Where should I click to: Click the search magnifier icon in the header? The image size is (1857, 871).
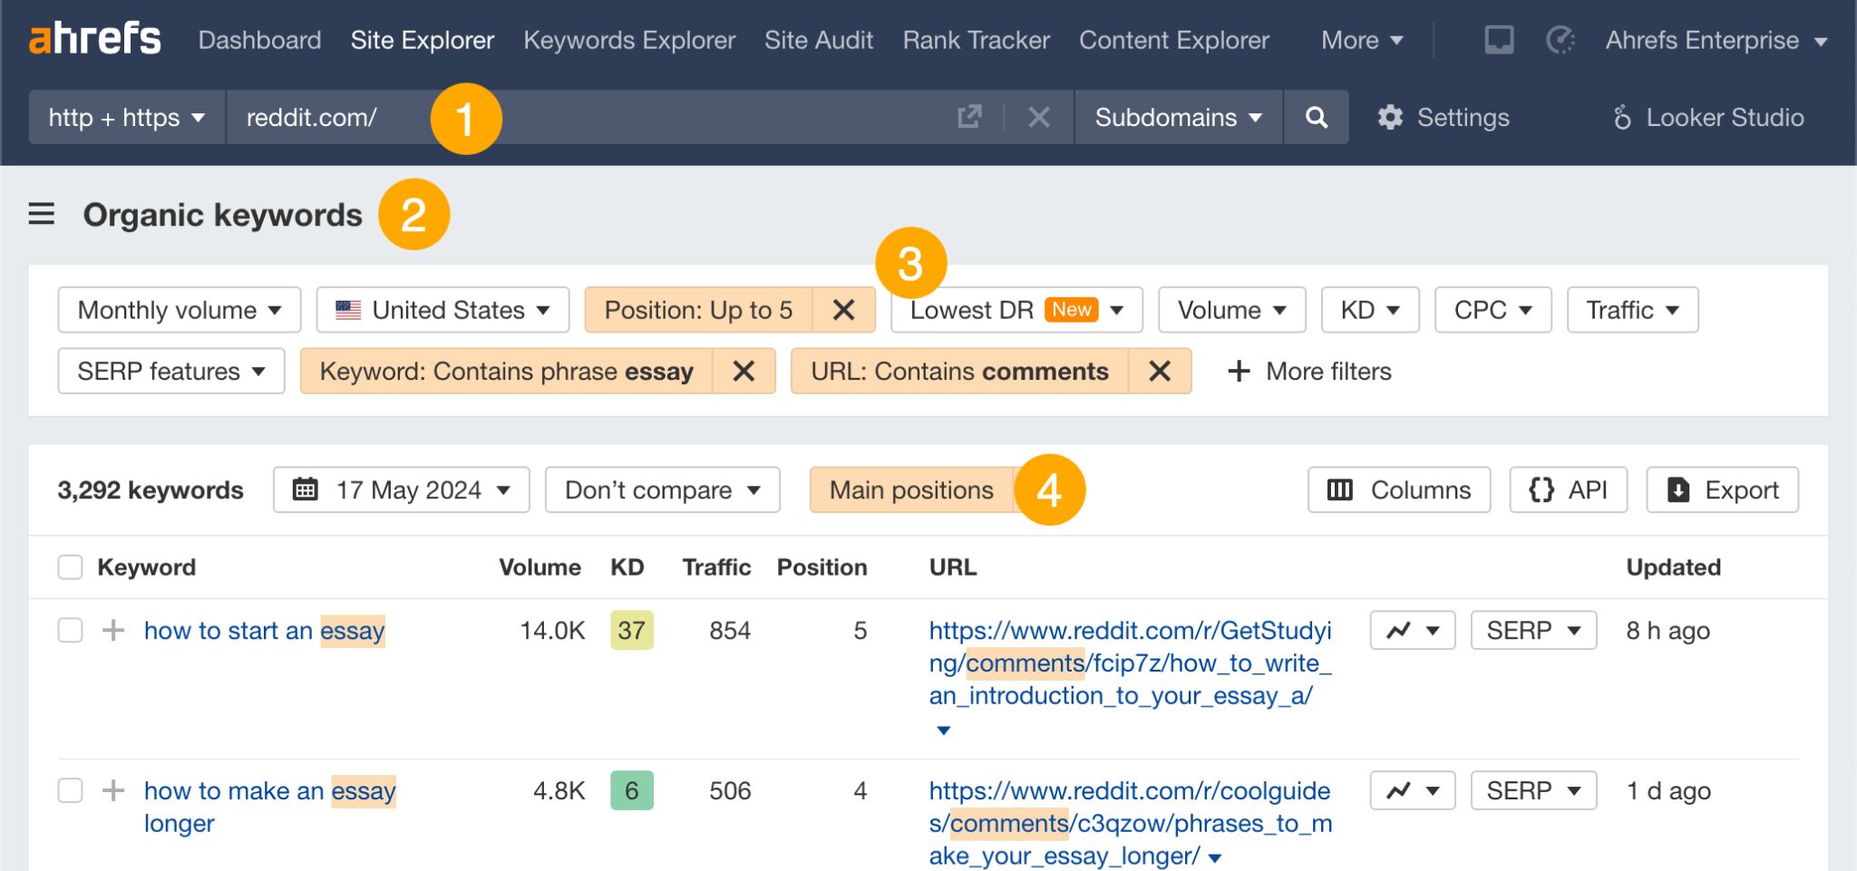pos(1317,117)
